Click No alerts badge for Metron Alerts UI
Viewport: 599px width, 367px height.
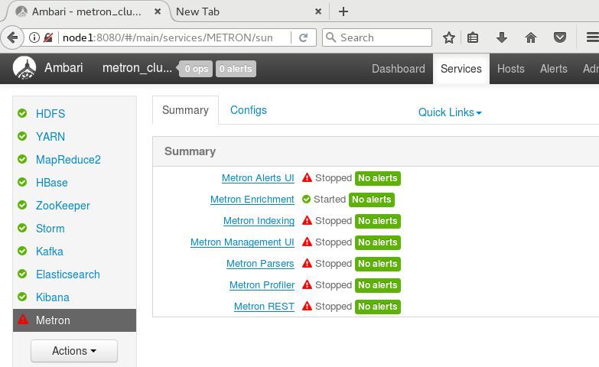tap(377, 178)
